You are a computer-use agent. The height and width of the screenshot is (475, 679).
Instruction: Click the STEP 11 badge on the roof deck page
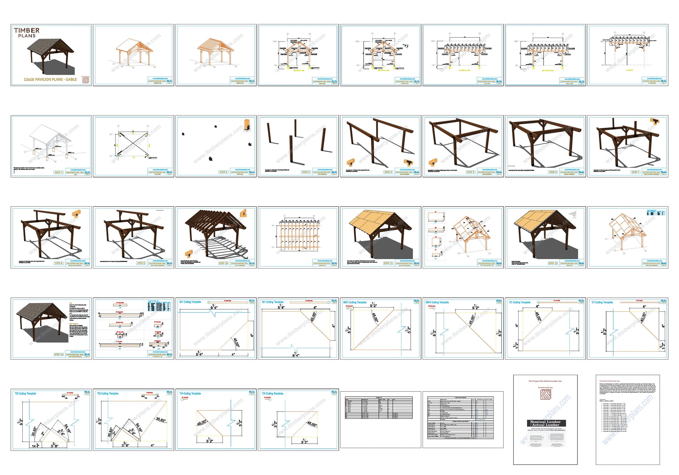click(388, 263)
